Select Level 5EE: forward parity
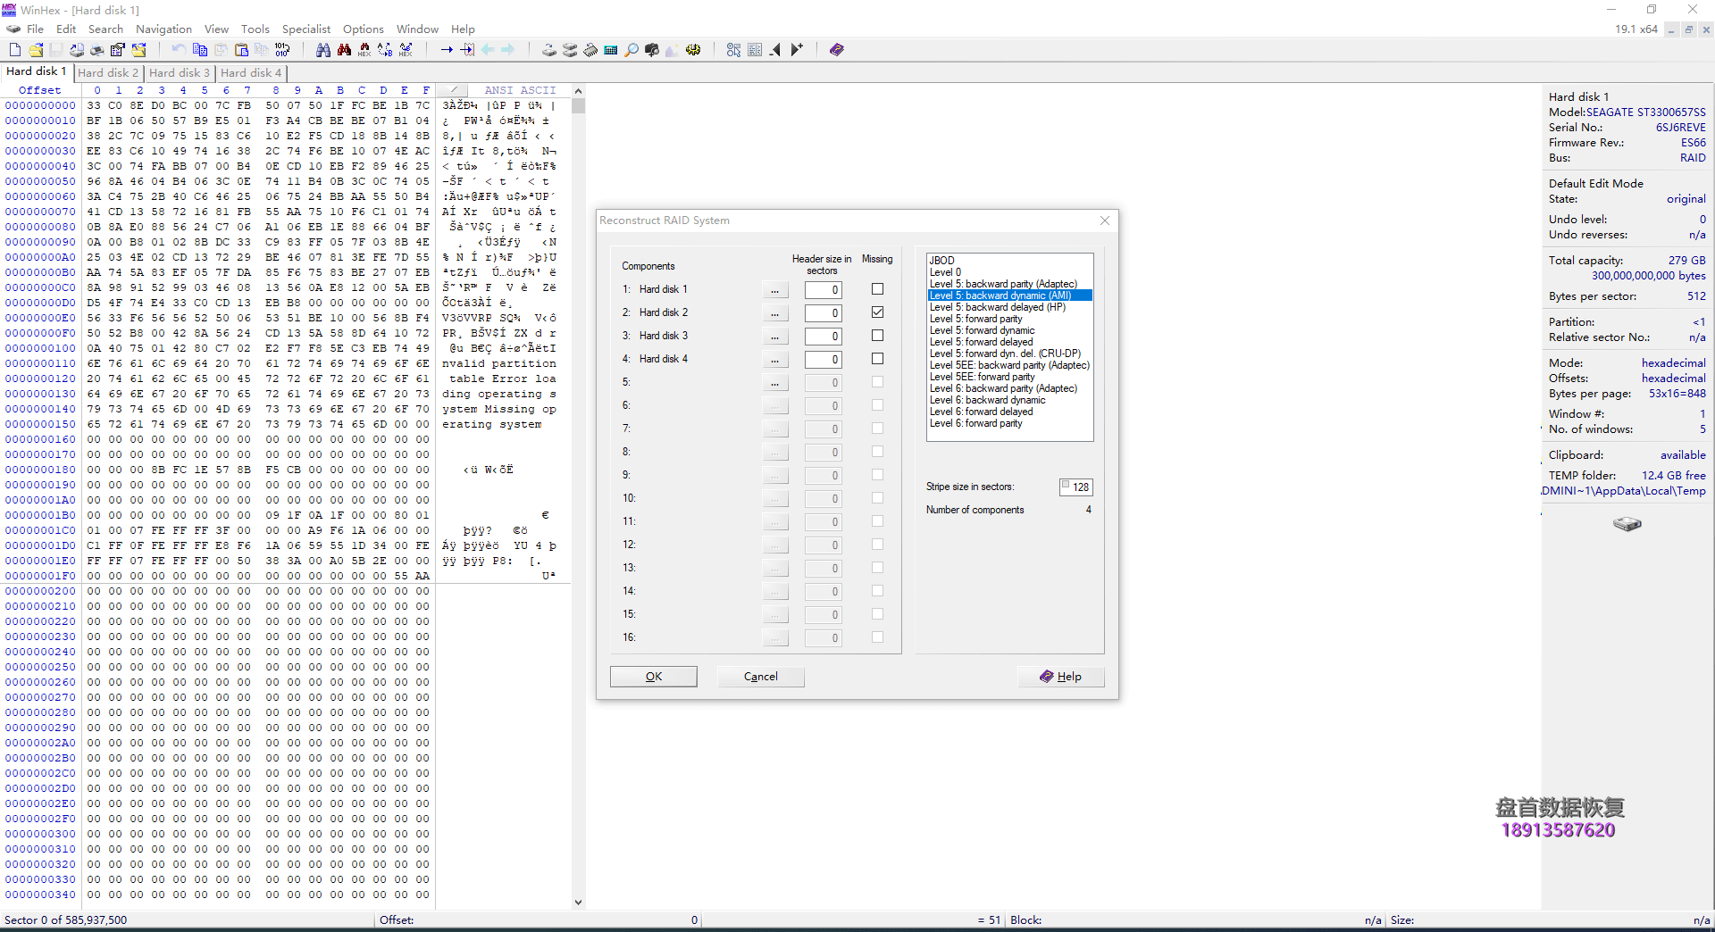The width and height of the screenshot is (1715, 932). click(x=1009, y=377)
